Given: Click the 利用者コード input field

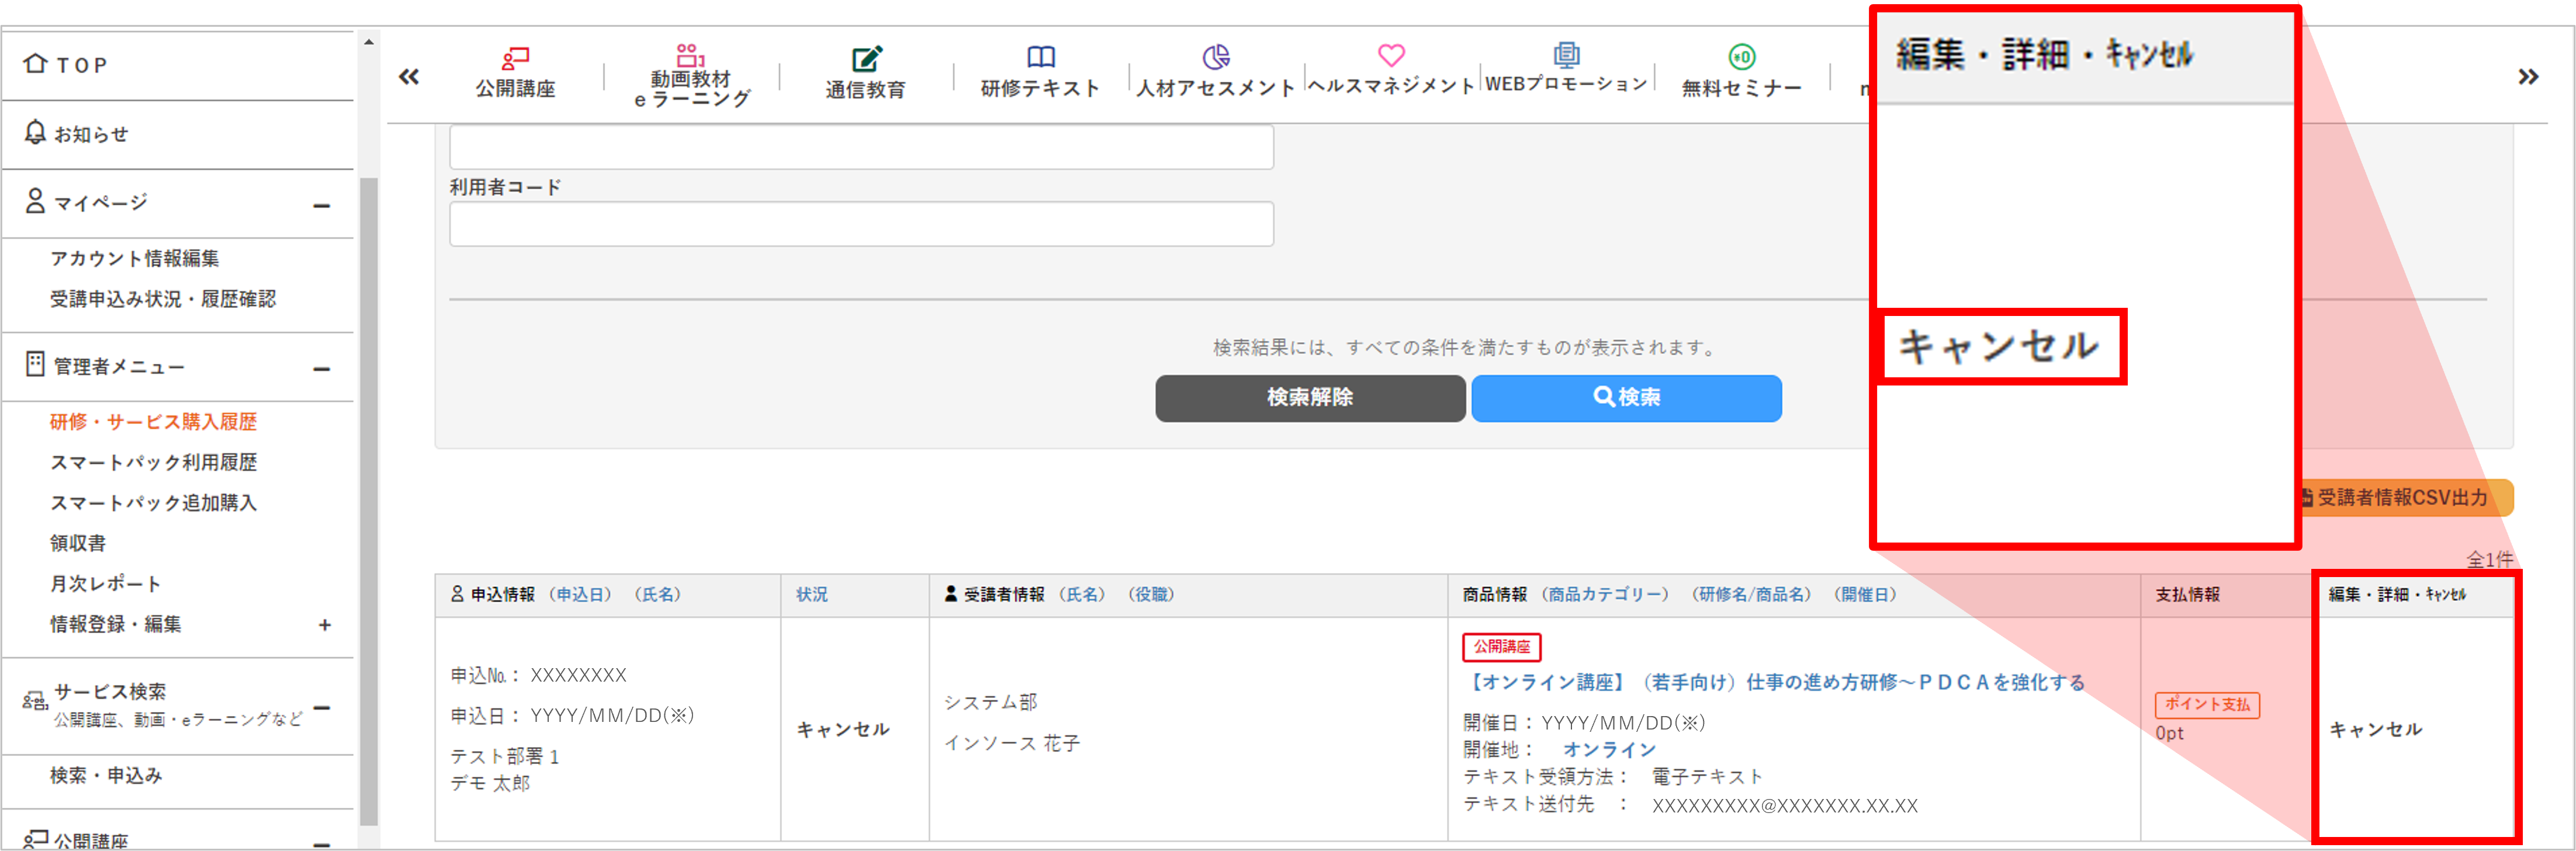Looking at the screenshot, I should click(x=861, y=224).
